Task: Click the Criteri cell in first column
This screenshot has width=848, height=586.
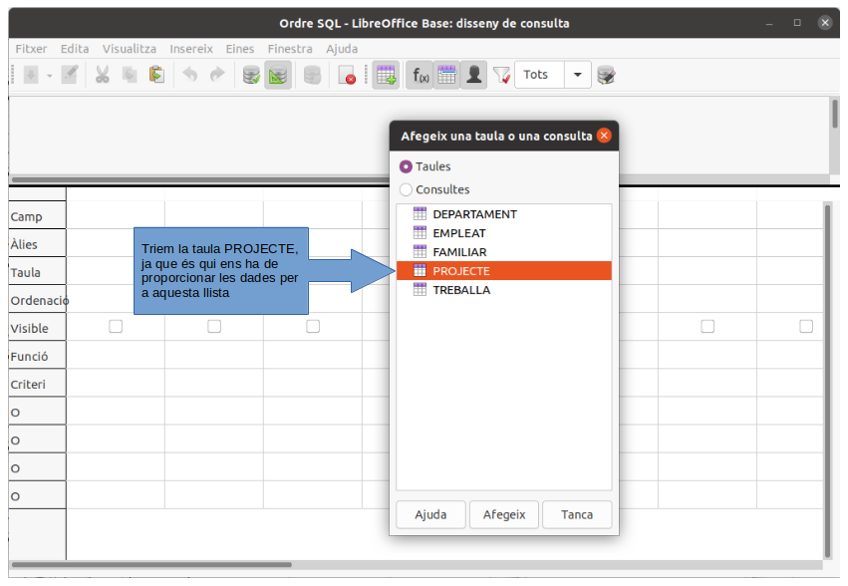Action: (x=116, y=383)
